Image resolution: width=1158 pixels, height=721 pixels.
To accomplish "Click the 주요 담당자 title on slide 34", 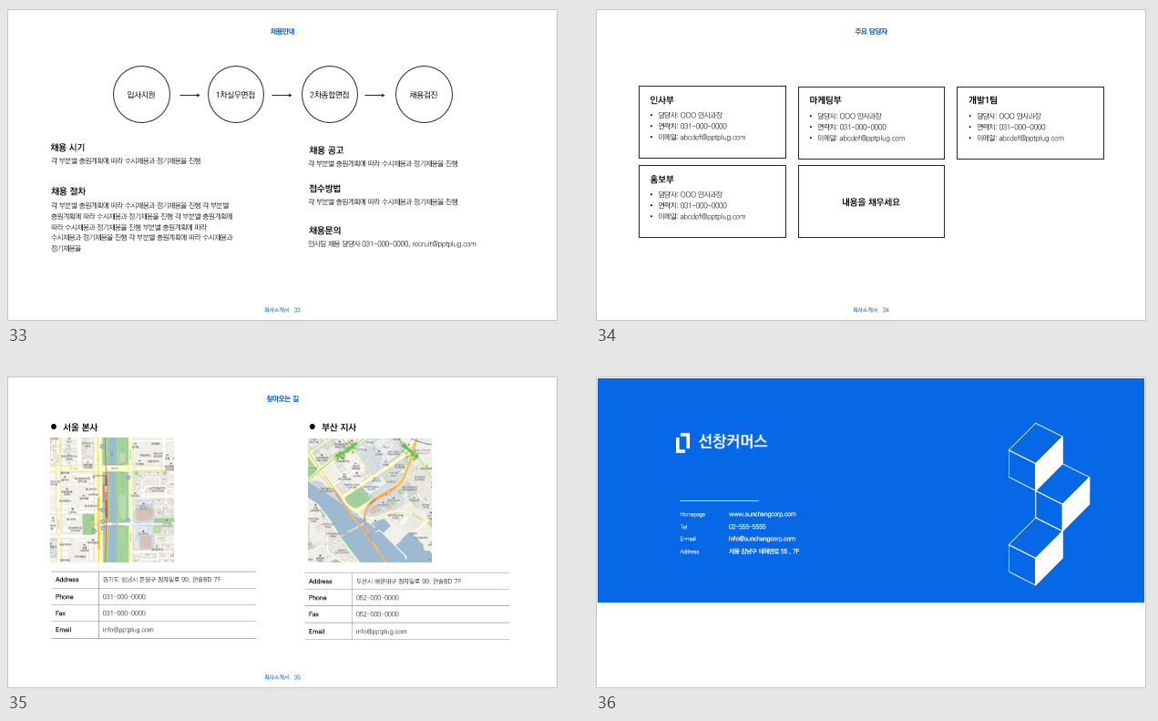I will pyautogui.click(x=871, y=31).
